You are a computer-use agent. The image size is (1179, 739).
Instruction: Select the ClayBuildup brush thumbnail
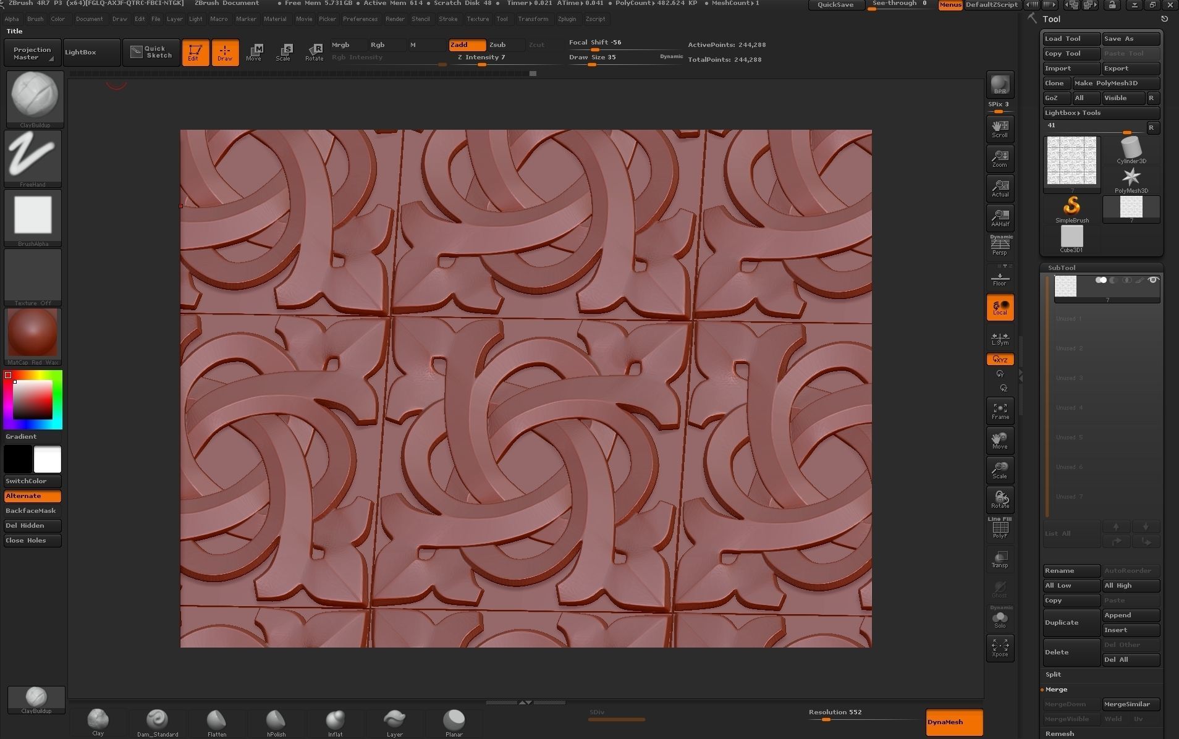(x=35, y=99)
